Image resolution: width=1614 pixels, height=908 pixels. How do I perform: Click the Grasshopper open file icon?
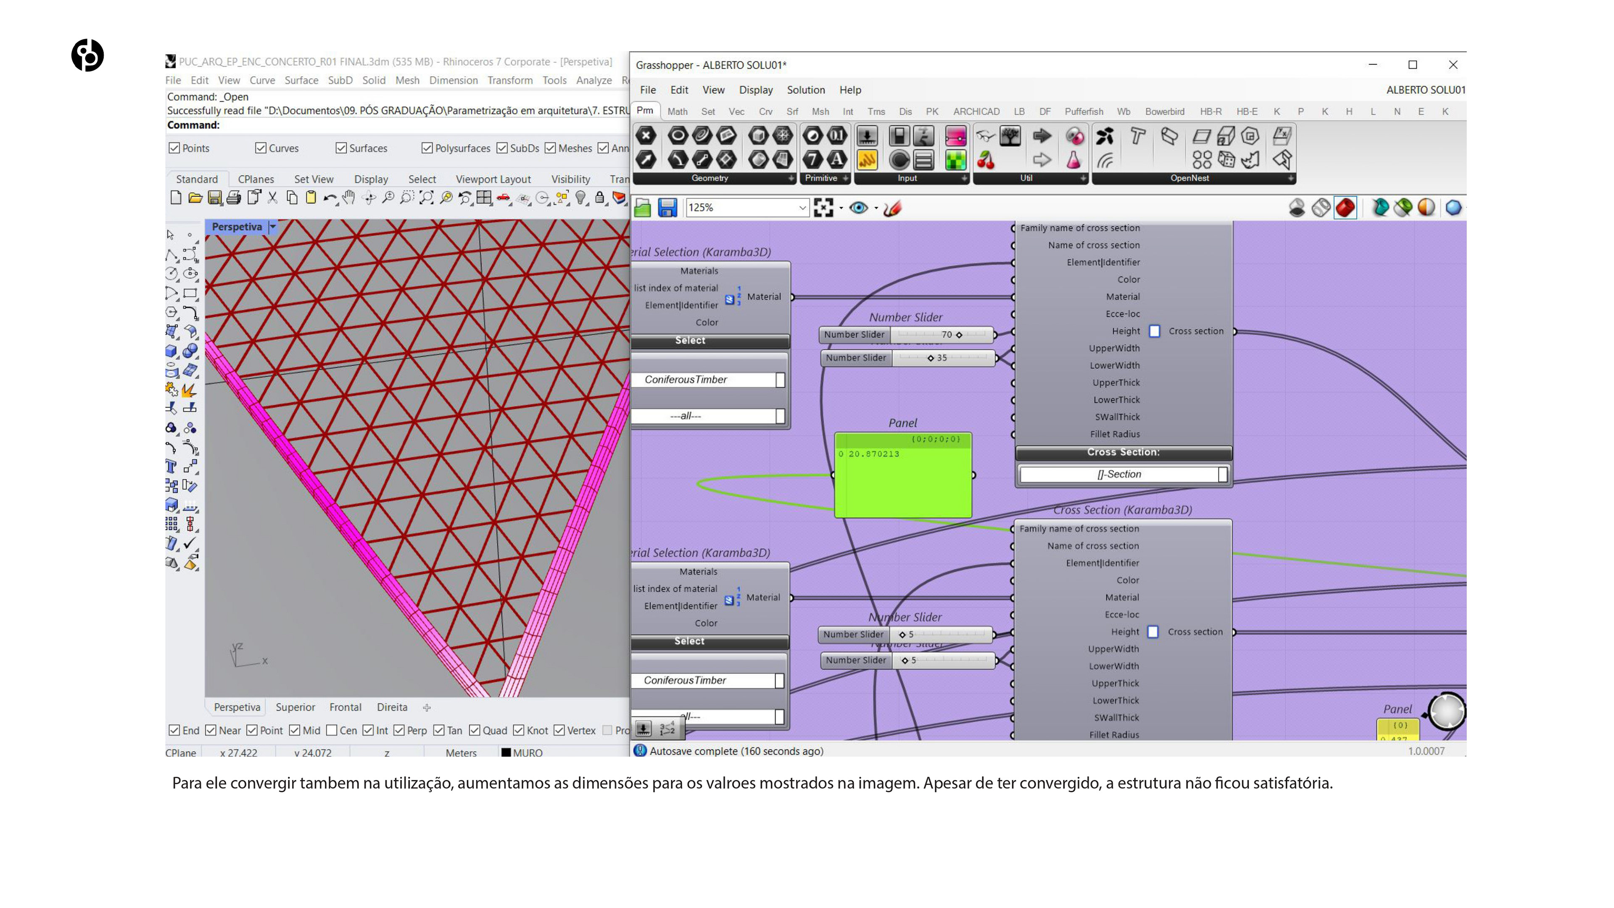point(642,207)
